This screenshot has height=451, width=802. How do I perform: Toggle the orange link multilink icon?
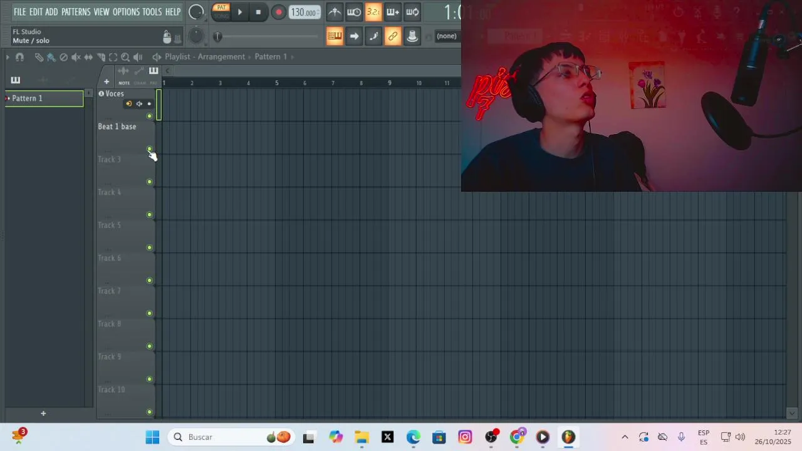(x=393, y=36)
